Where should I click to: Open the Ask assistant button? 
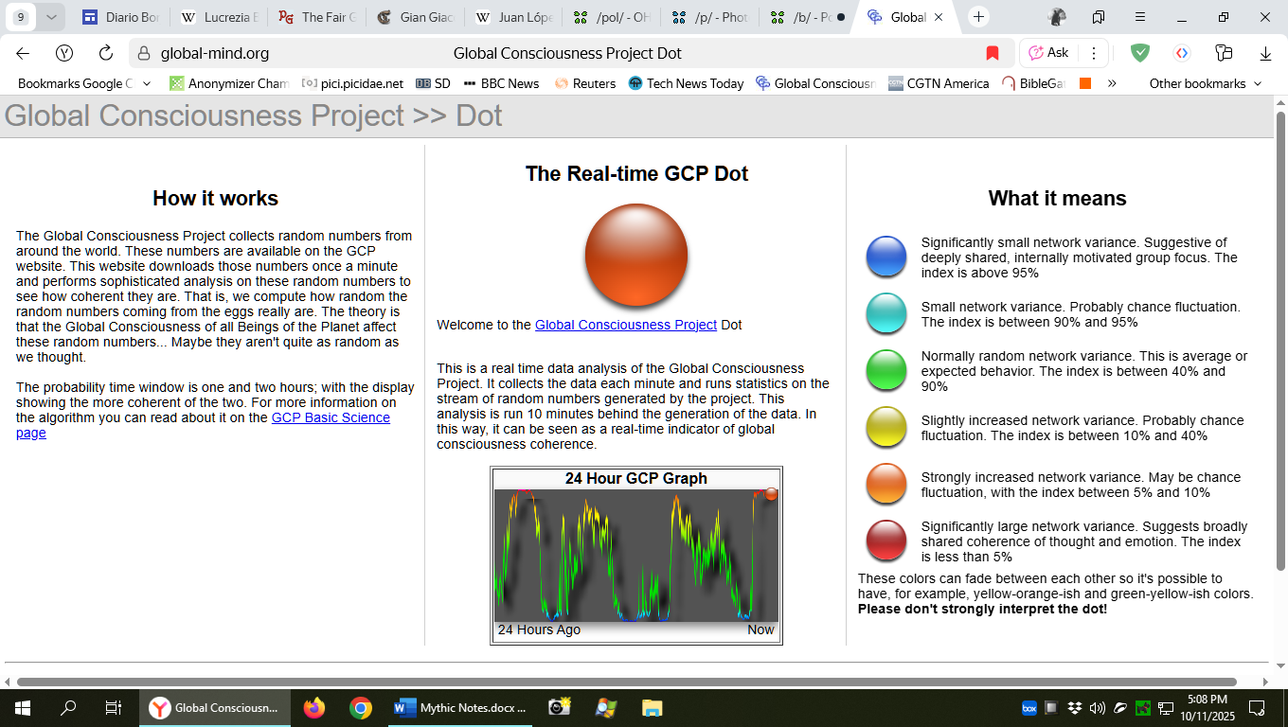click(x=1048, y=53)
